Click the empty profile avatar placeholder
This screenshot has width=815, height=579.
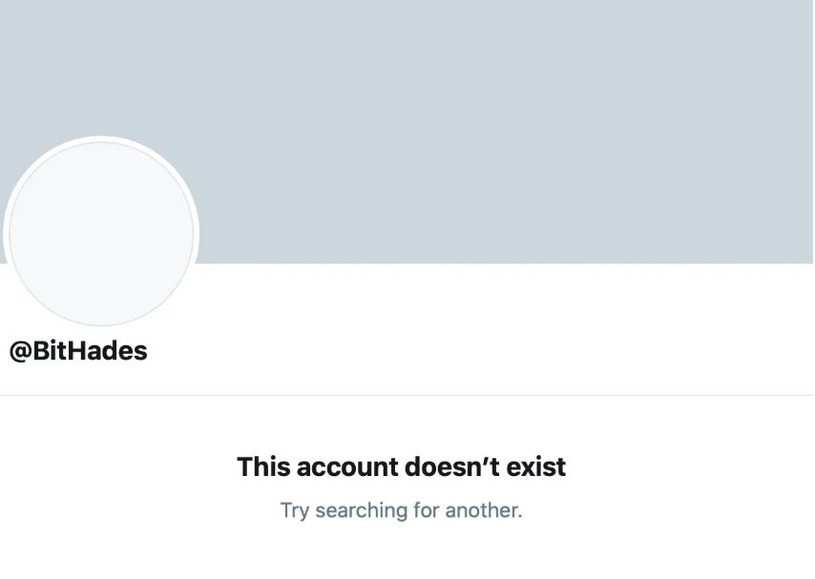coord(101,234)
